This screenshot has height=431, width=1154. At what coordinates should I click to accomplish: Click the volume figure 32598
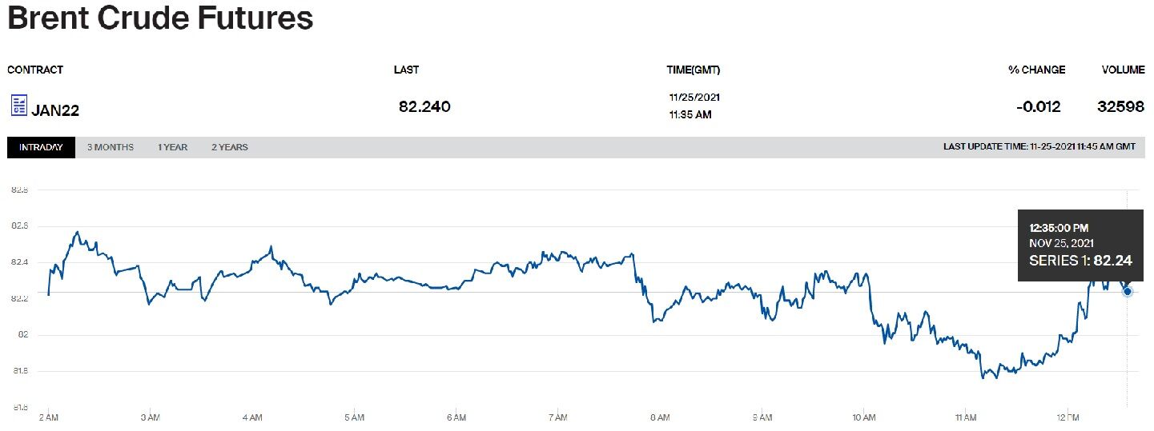click(1121, 106)
